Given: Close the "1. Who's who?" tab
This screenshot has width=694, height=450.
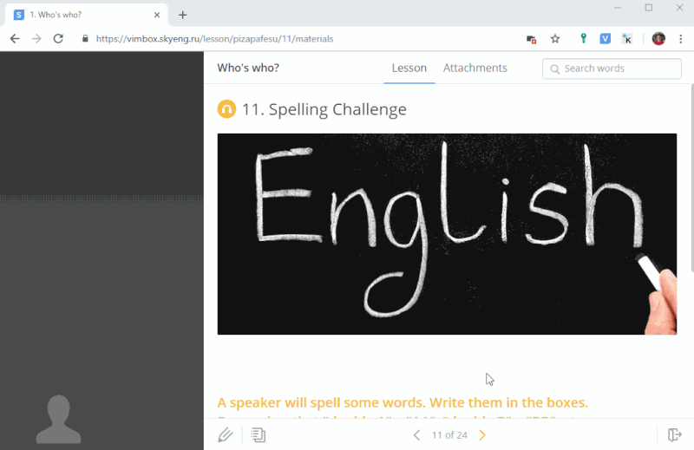Looking at the screenshot, I should (x=157, y=15).
